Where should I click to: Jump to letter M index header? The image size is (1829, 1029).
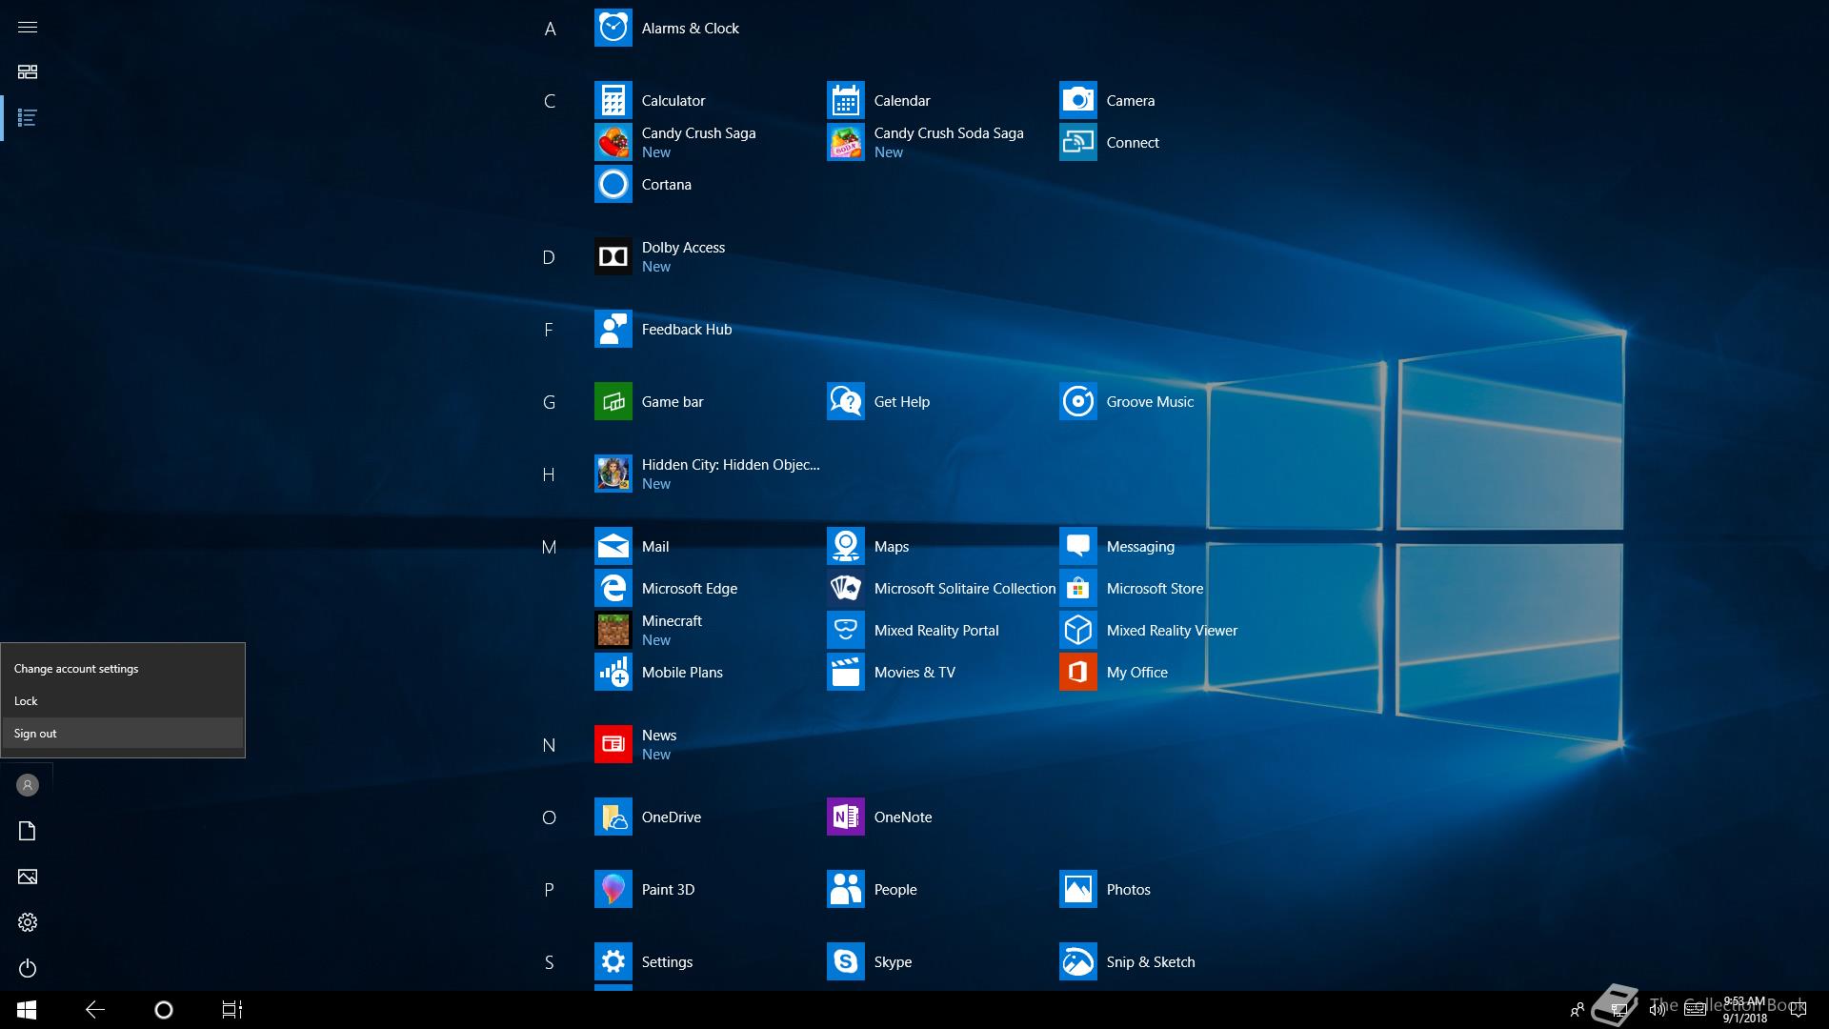[550, 547]
